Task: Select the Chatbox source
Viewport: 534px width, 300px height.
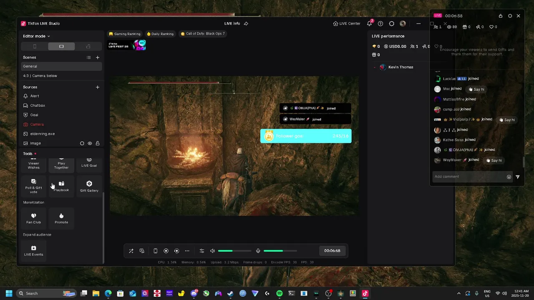Action: tap(61, 105)
